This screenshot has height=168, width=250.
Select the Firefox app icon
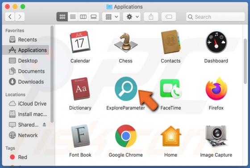click(216, 89)
